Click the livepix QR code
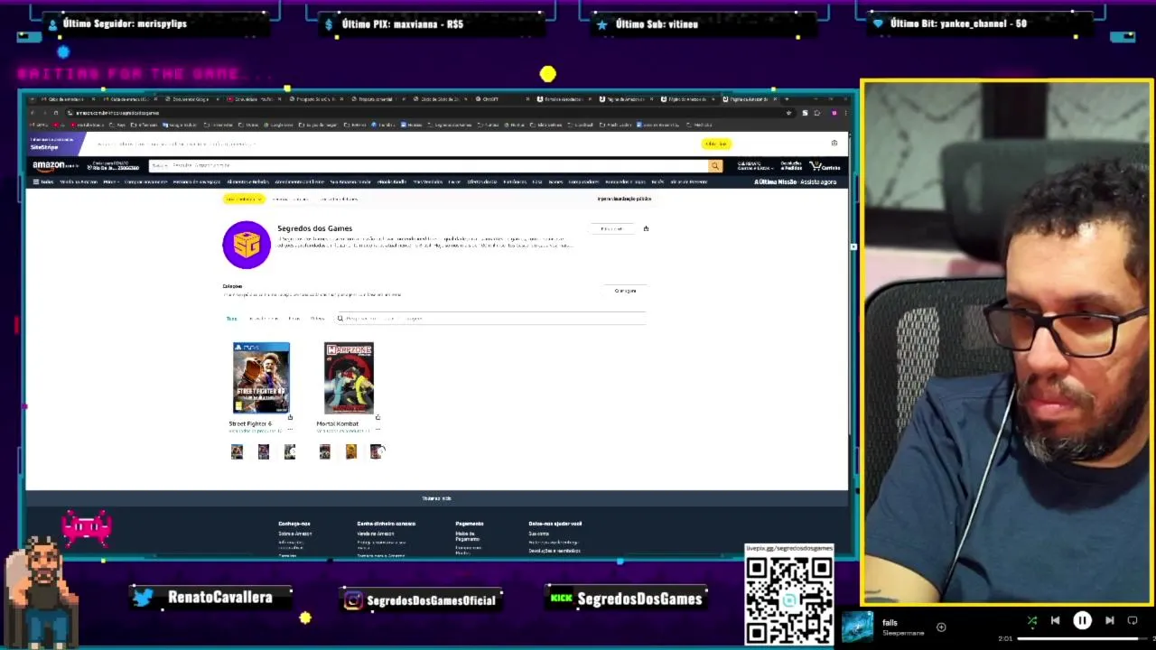The width and height of the screenshot is (1156, 650). [x=789, y=599]
